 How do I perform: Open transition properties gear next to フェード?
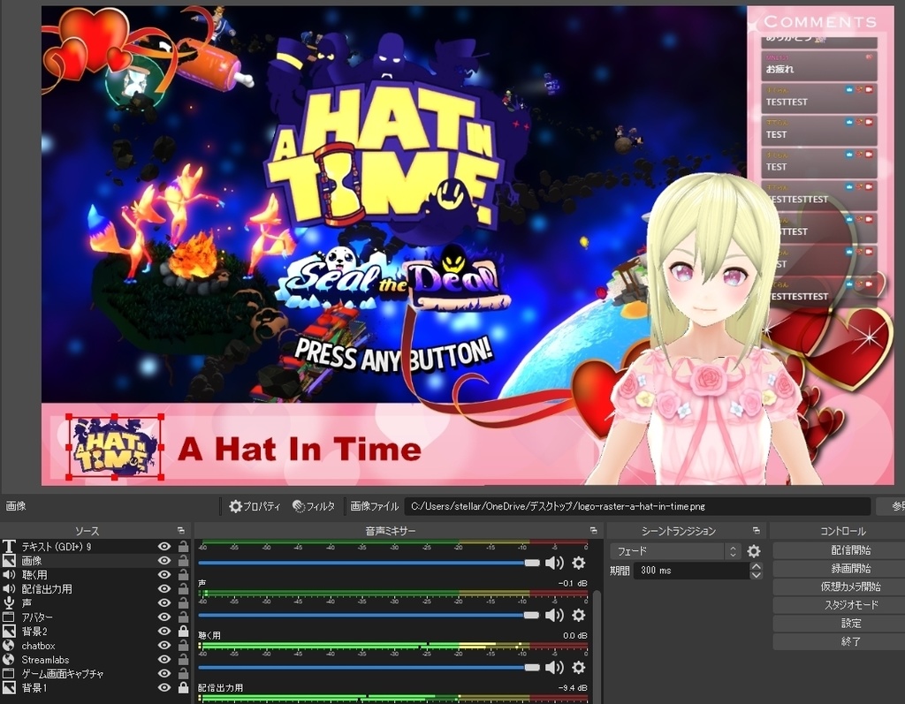754,551
